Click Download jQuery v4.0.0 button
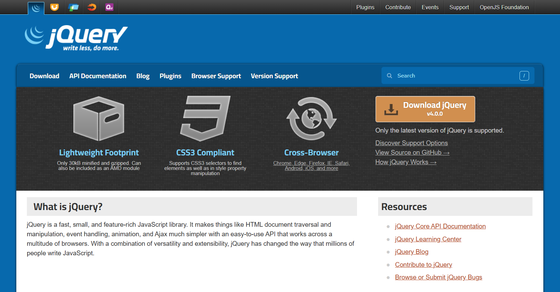560x292 pixels. tap(425, 109)
